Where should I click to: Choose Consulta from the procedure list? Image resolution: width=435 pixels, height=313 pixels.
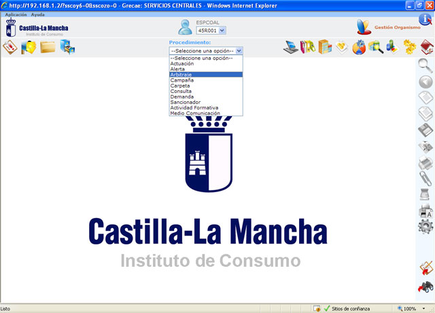click(206, 91)
